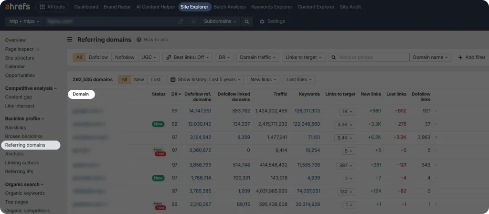The image size is (489, 214).
Task: Select the Dofollow filter
Action: point(98,57)
